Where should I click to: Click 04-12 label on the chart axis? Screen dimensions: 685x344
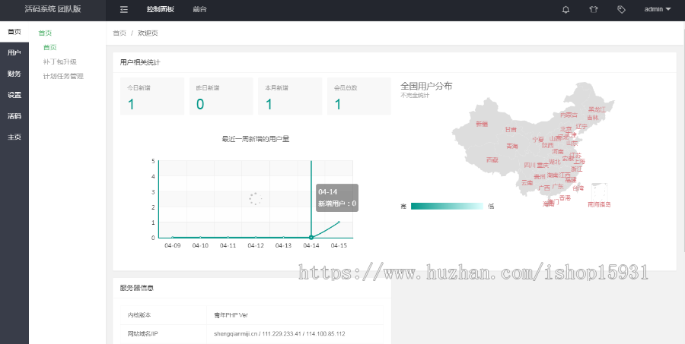coord(256,245)
